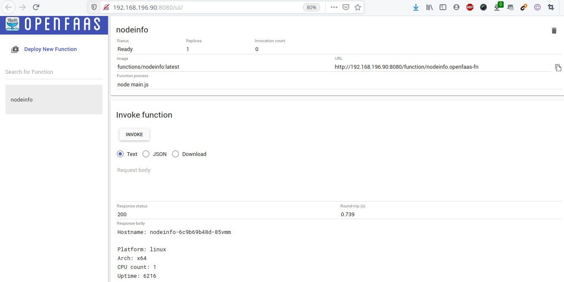Click into the Request body text area
Screen dimensions: 564x282
coord(339,183)
